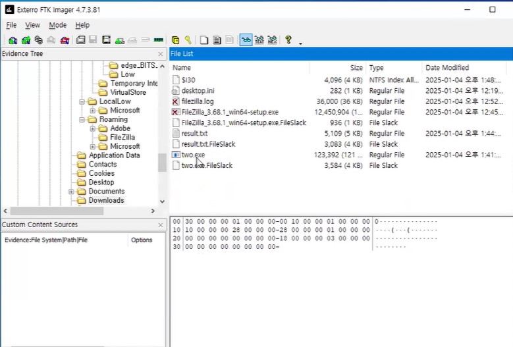This screenshot has width=513, height=347.
Task: Click the Export Logical Image icon
Action: [106, 40]
